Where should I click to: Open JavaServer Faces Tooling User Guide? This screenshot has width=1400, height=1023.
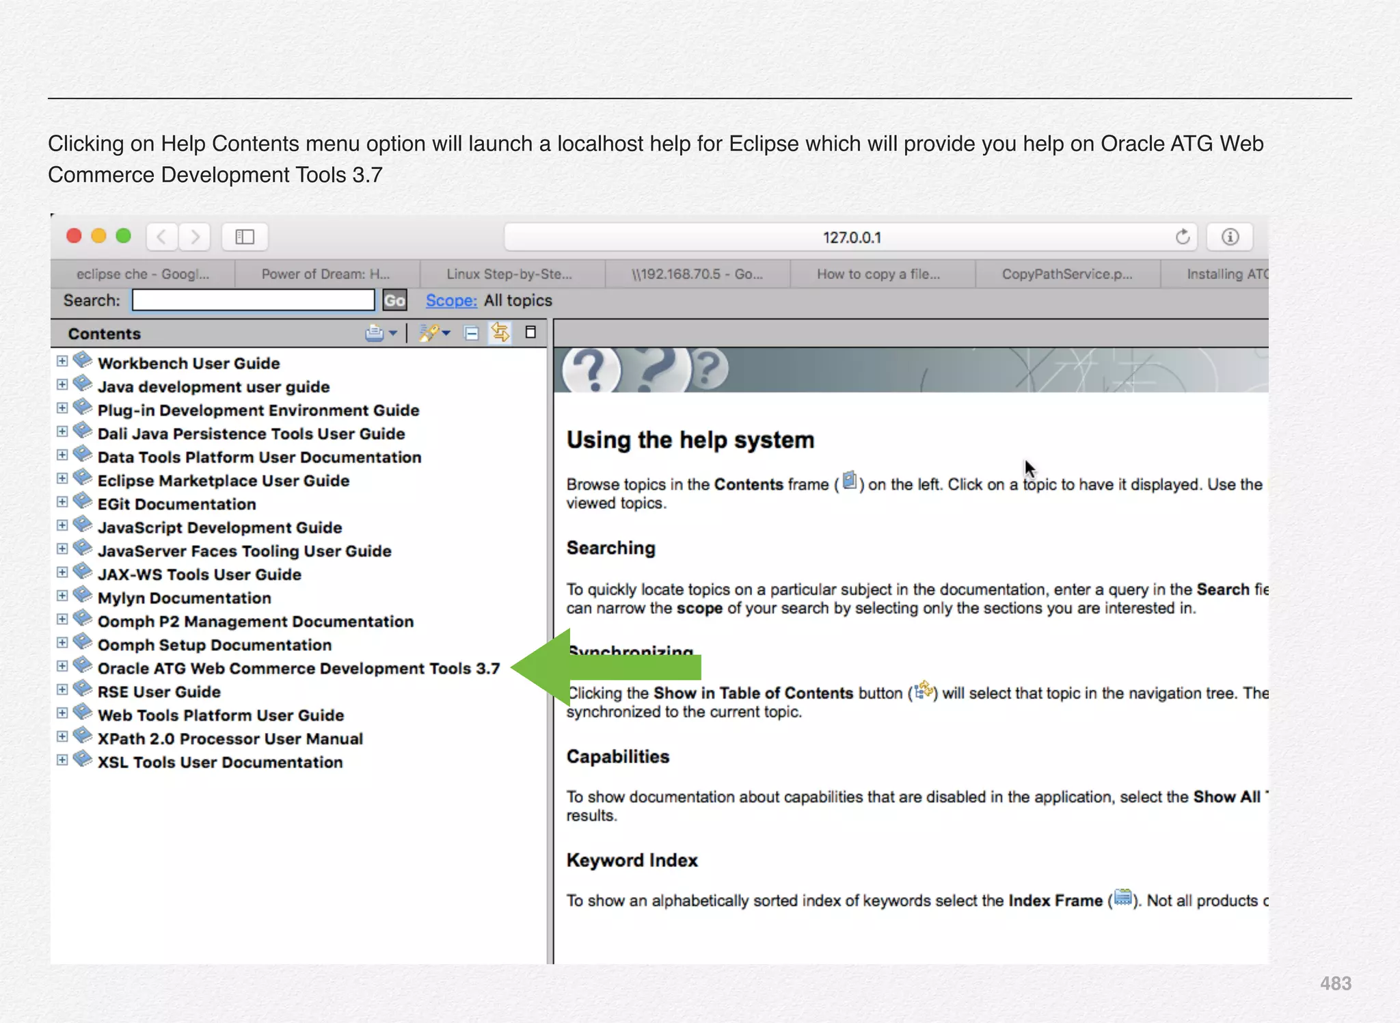244,551
